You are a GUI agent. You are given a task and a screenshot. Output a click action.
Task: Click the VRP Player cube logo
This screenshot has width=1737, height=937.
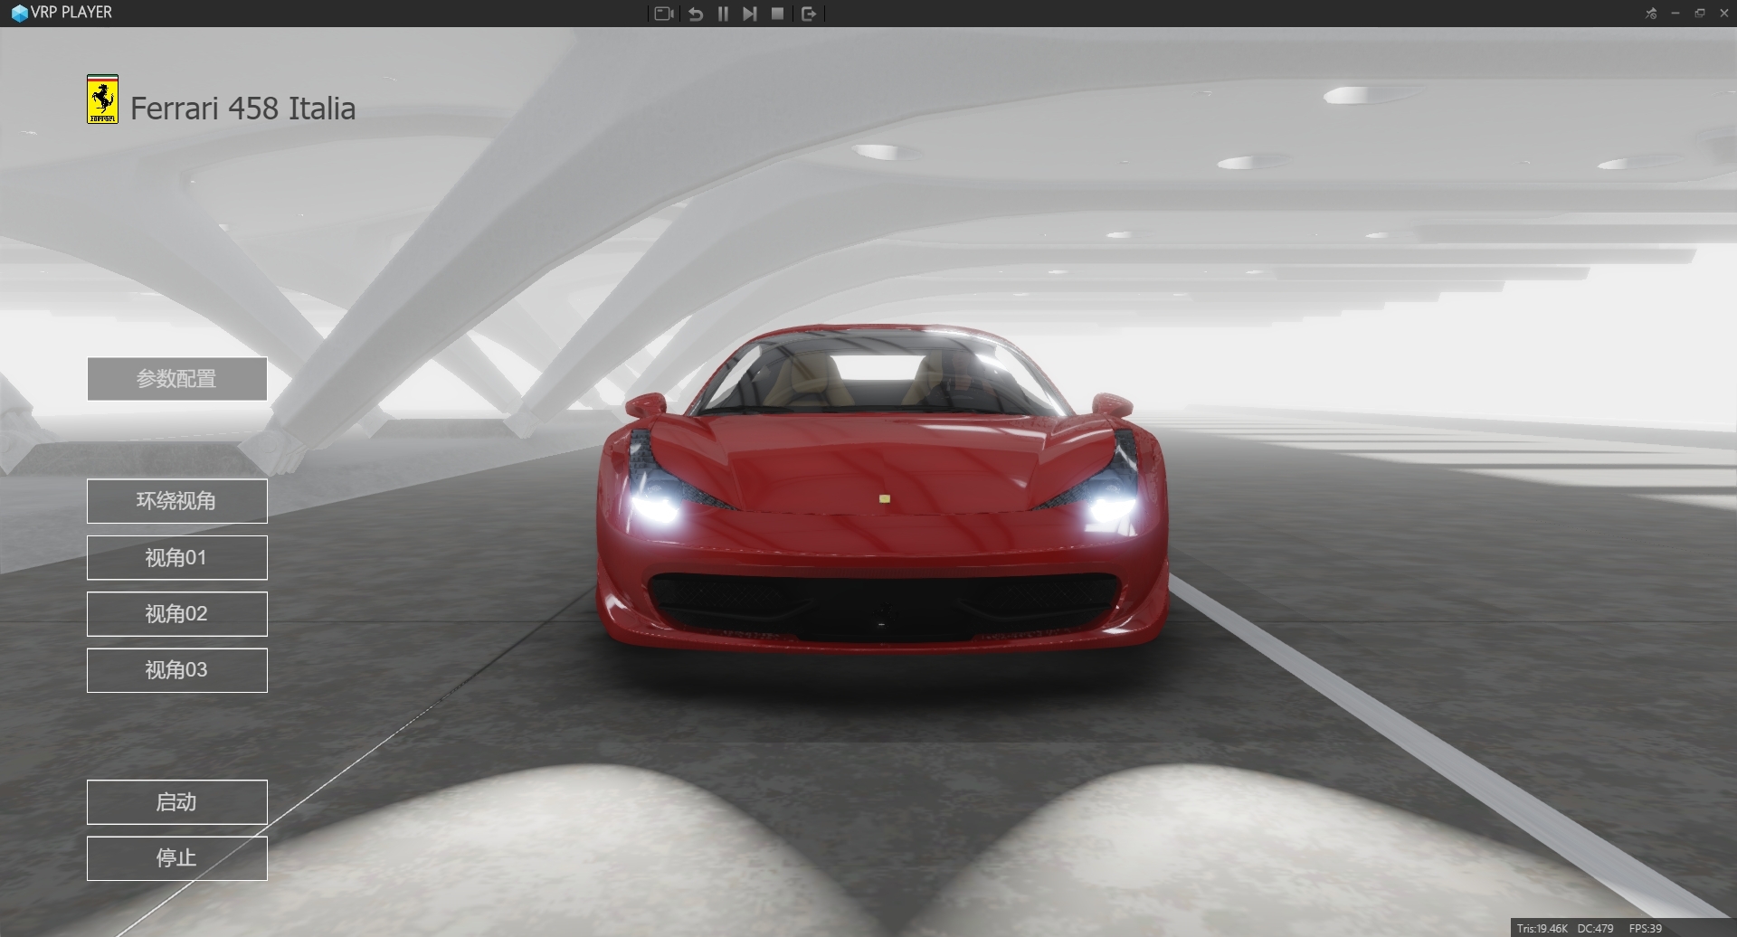coord(19,14)
